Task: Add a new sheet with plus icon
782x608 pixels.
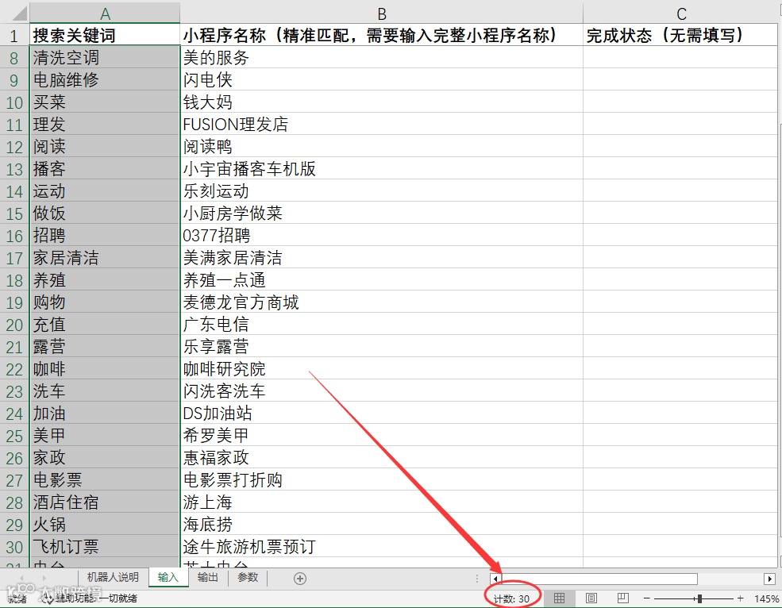Action: click(300, 579)
